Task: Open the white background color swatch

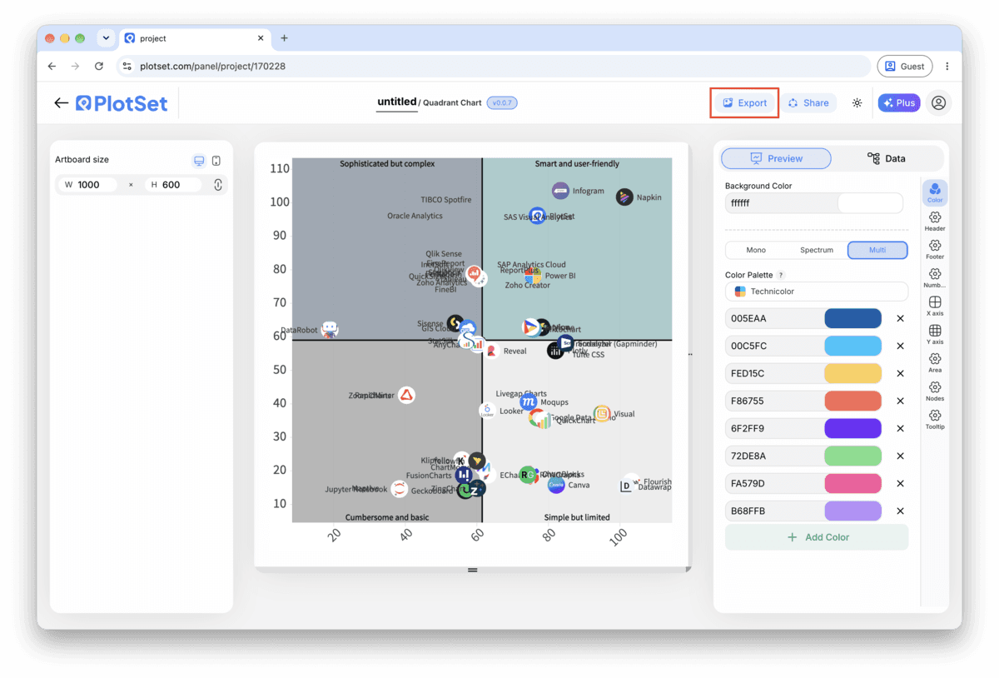Action: point(870,202)
